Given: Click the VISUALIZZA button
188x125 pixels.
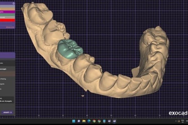Looking at the screenshot, I should click(x=10, y=27).
